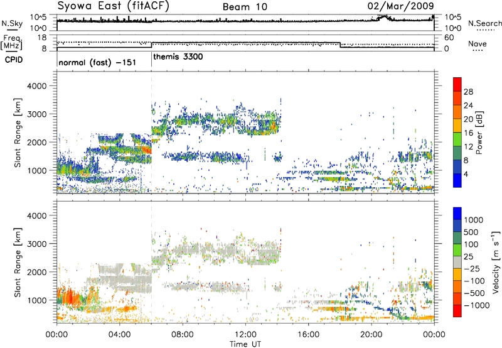The image size is (502, 348).
Task: Click the dashed 06:00 CPID change line in power panel
Action: coord(152,133)
